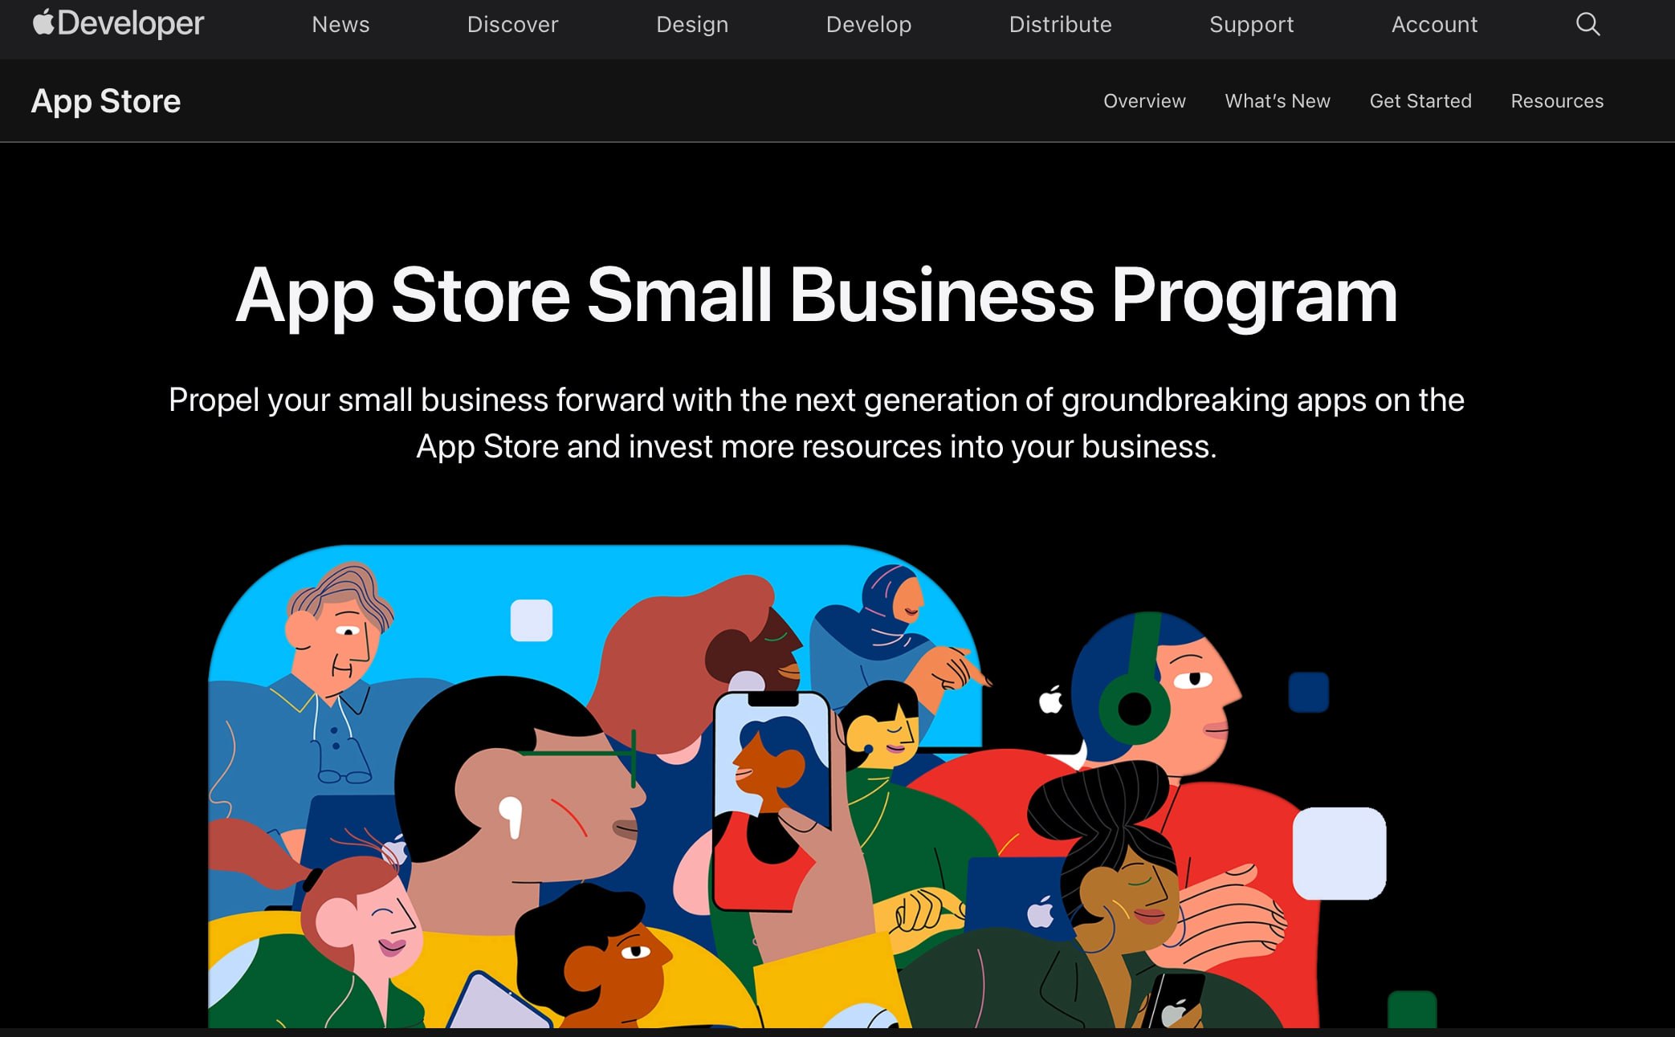The image size is (1675, 1037).
Task: Click the 'Propel your small business forward' paragraph
Action: pyautogui.click(x=817, y=423)
